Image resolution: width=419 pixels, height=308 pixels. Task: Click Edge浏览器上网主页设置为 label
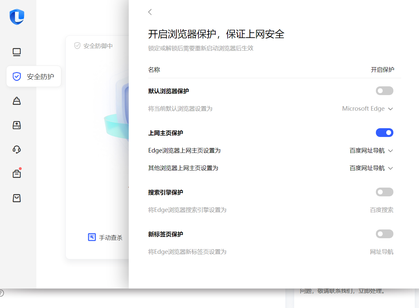coord(184,151)
